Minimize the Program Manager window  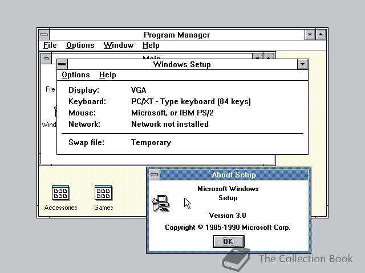(x=310, y=35)
